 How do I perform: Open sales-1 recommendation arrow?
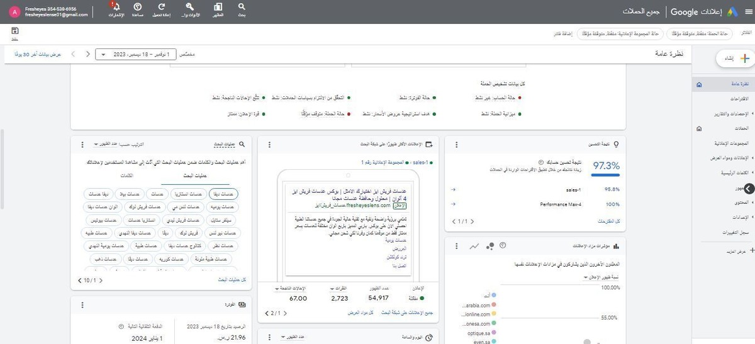click(x=454, y=189)
